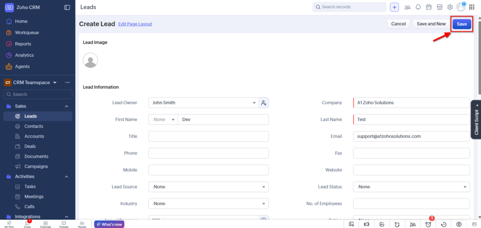This screenshot has width=481, height=228.
Task: Click the Save and New button
Action: tap(431, 24)
